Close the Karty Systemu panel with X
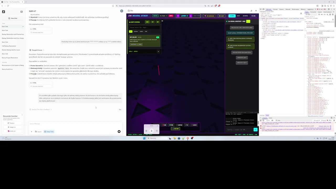336x189 pixels. pos(158,51)
